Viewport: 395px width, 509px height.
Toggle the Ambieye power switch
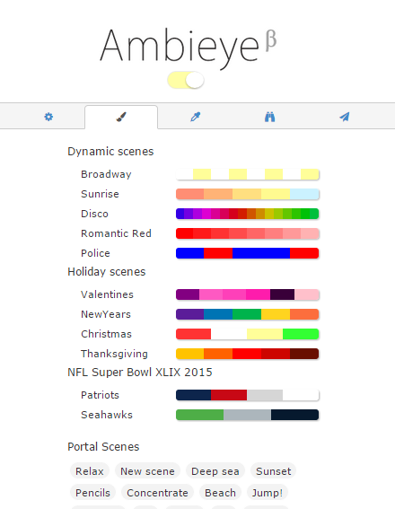pyautogui.click(x=186, y=80)
